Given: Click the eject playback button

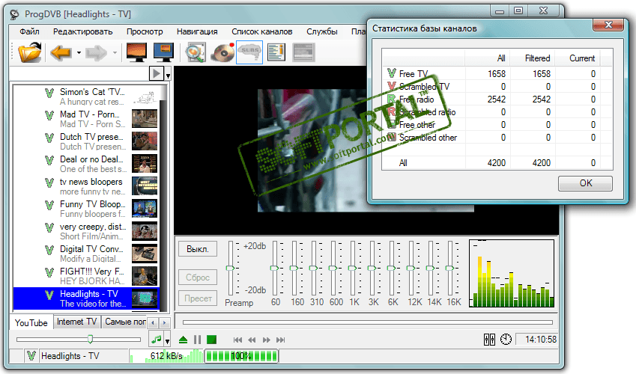Looking at the screenshot, I should click(183, 340).
